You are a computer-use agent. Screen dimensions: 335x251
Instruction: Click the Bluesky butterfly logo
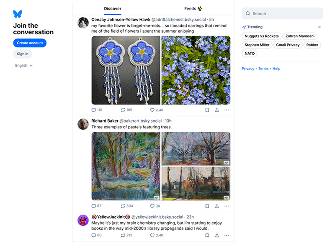tap(17, 14)
